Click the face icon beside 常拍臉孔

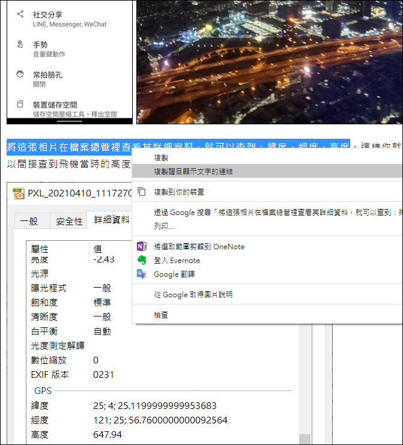(x=20, y=74)
